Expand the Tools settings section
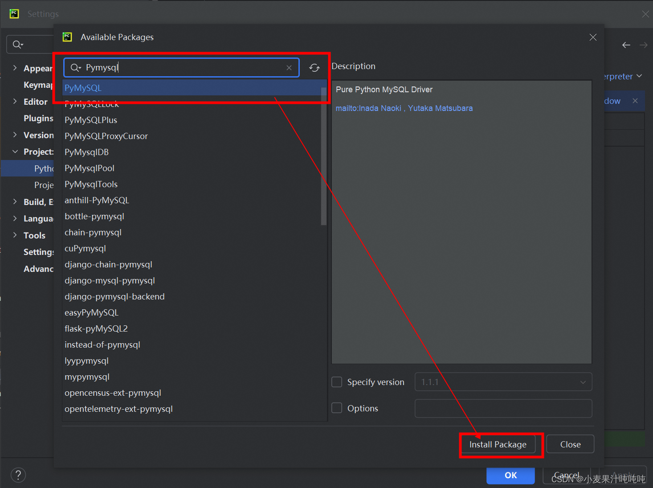Viewport: 653px width, 488px height. (x=14, y=235)
